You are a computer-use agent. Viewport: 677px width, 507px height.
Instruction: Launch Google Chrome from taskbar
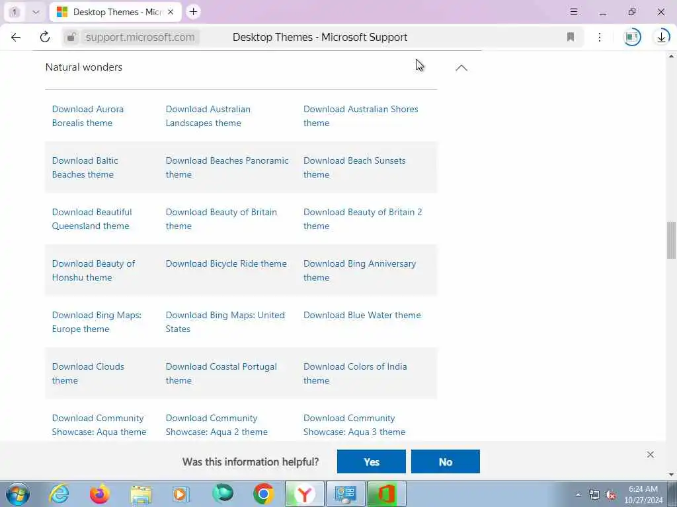tap(263, 494)
